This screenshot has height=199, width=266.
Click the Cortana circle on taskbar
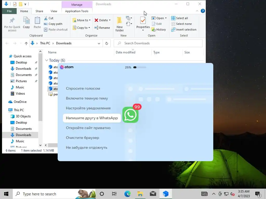coord(102,194)
